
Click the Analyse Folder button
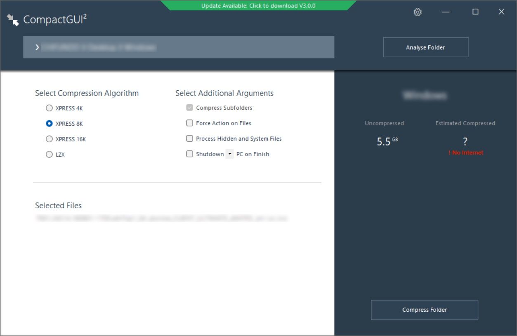(425, 47)
